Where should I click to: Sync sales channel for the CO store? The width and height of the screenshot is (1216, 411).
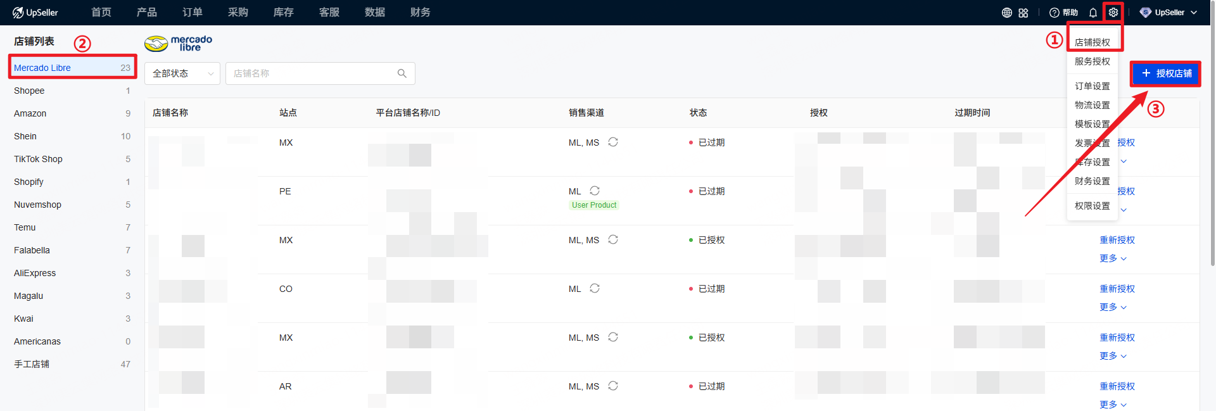(x=595, y=288)
